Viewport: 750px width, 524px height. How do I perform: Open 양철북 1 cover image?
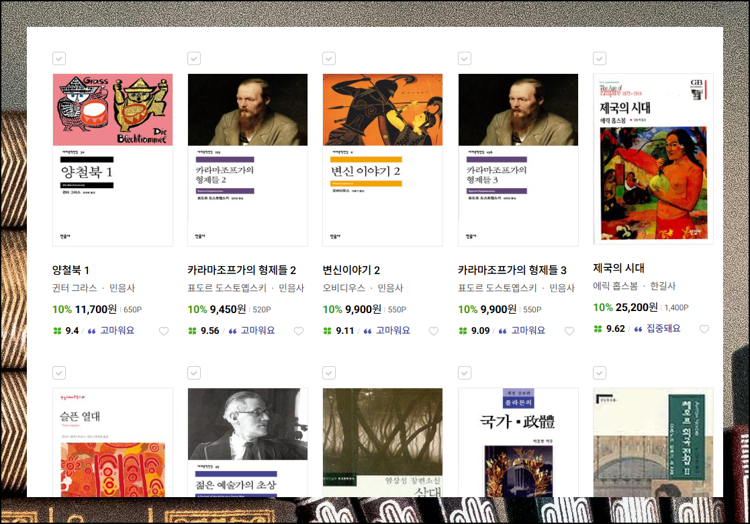click(113, 160)
